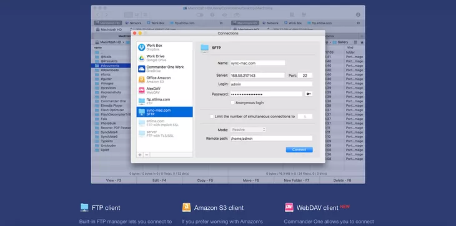Switch to left ftp.eltima.com tab
The width and height of the screenshot is (456, 226).
tap(182, 23)
